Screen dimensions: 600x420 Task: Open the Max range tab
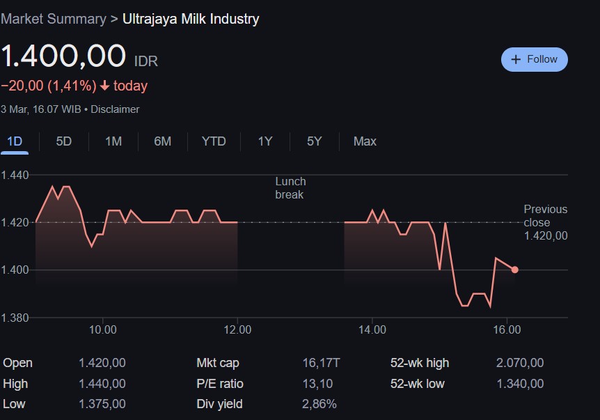coord(365,141)
